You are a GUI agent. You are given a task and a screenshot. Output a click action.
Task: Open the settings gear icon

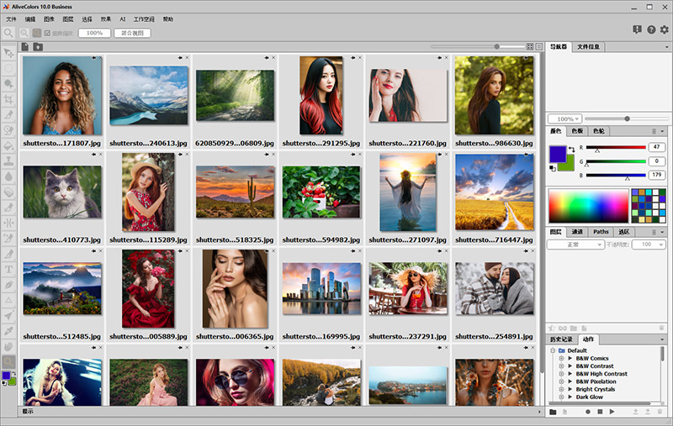pos(665,29)
